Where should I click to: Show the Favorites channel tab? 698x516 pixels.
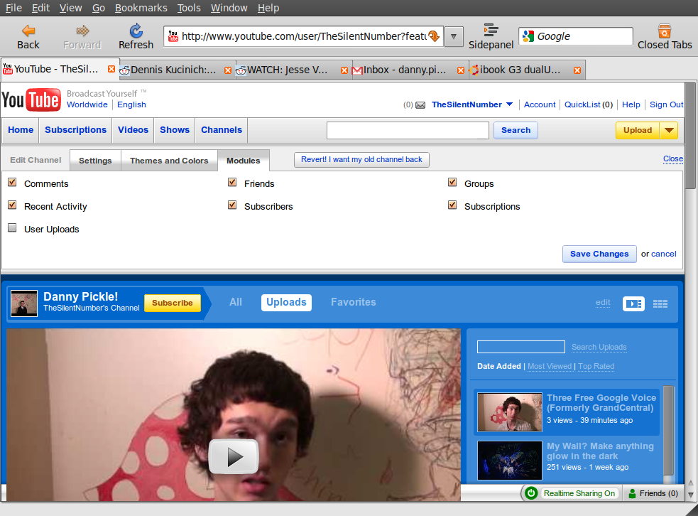point(354,302)
